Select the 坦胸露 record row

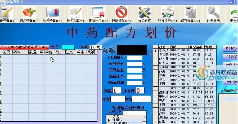pos(185,118)
